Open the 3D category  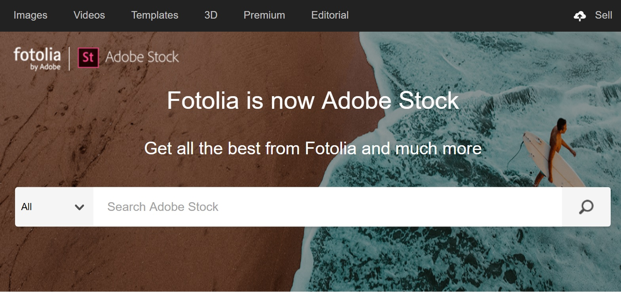click(211, 15)
